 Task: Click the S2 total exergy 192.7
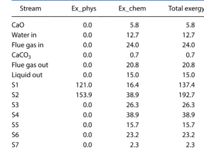point(187,95)
